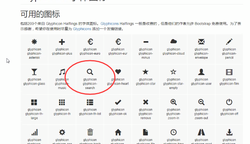The image size is (250, 144).
Task: Click the user silhouette icon
Action: tap(201, 72)
